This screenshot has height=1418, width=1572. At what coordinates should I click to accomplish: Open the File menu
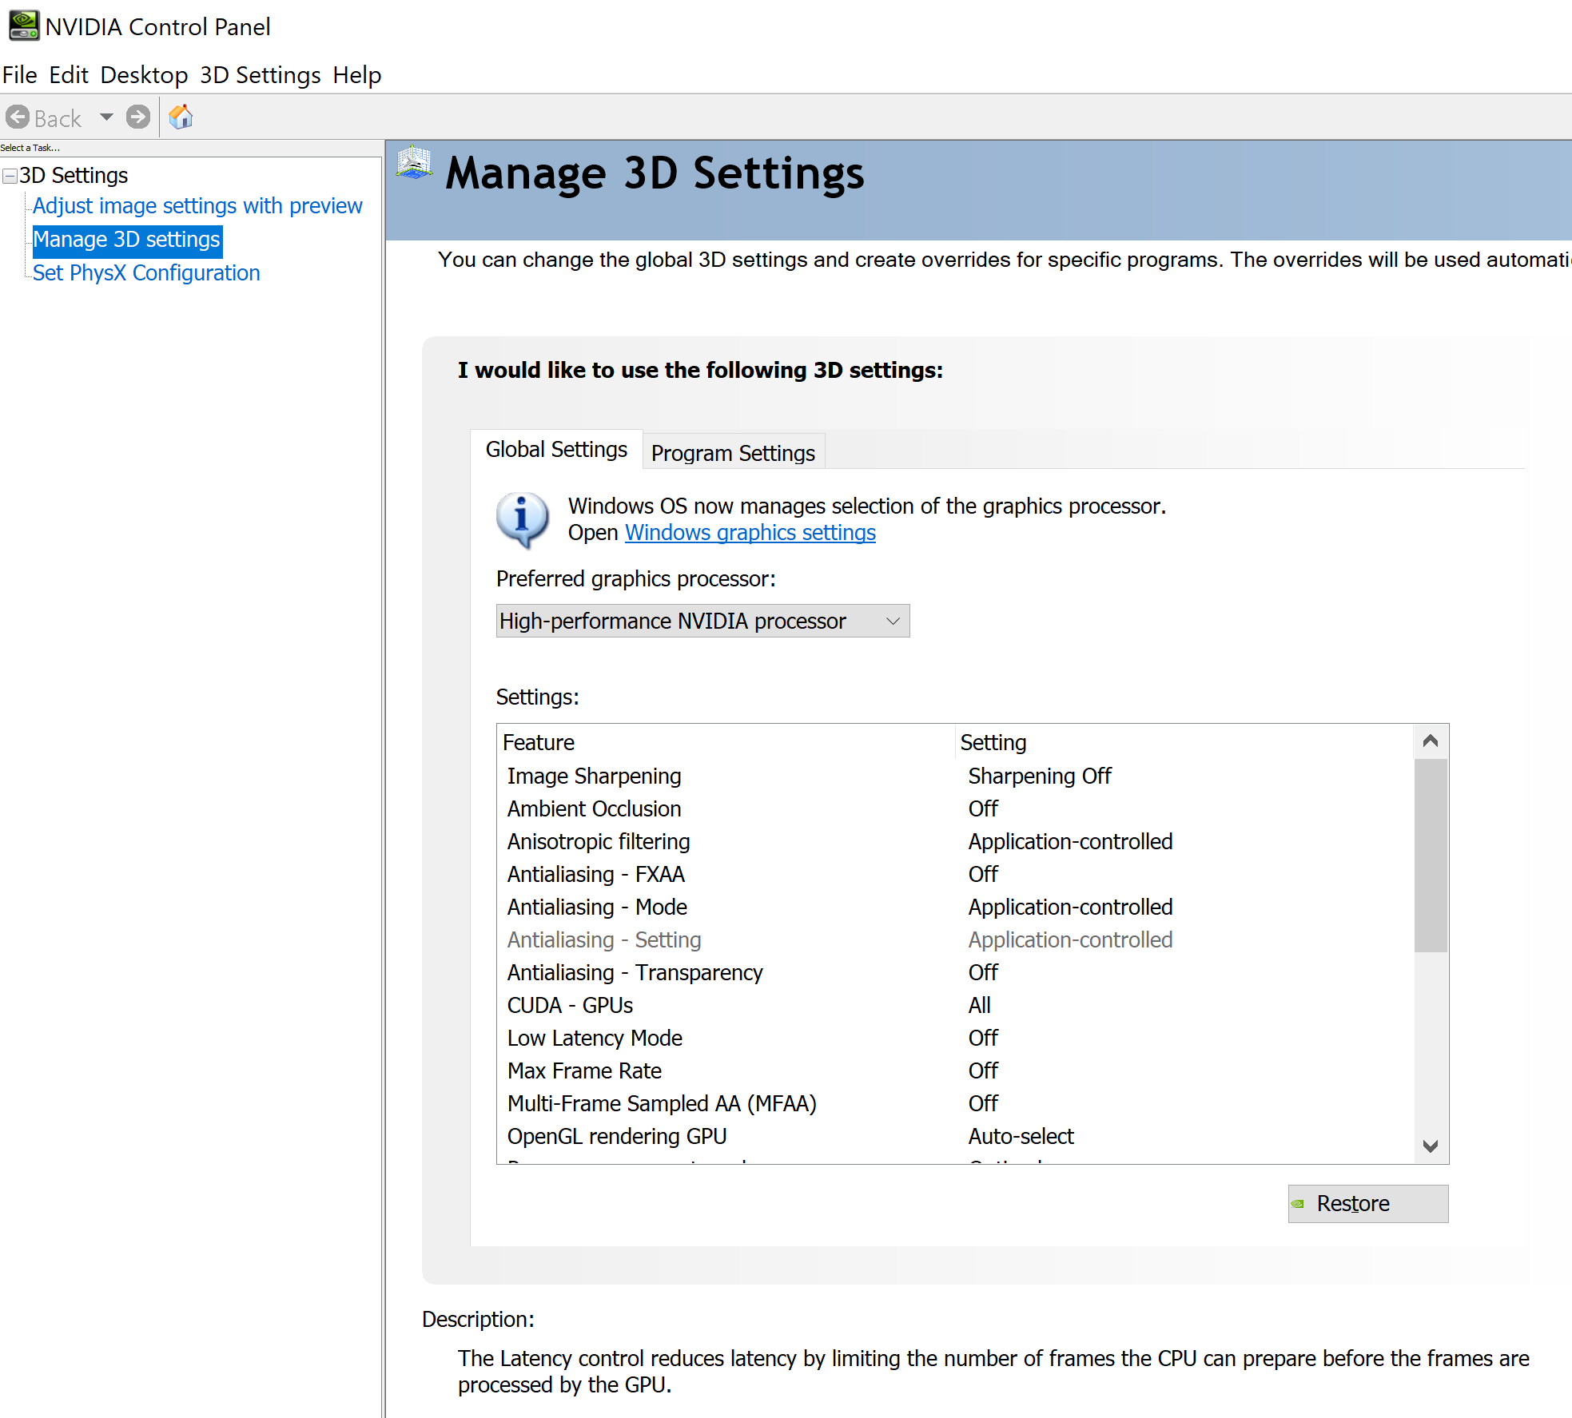[20, 75]
